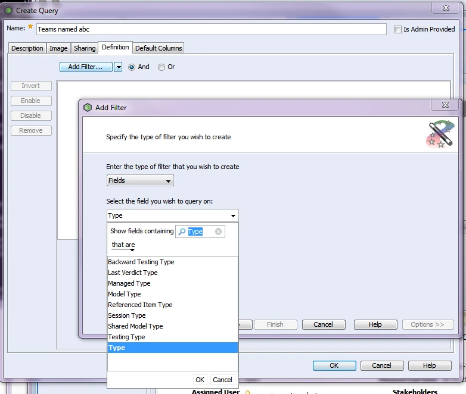The width and height of the screenshot is (466, 394).
Task: Open Help in the Create Query window
Action: click(x=430, y=365)
